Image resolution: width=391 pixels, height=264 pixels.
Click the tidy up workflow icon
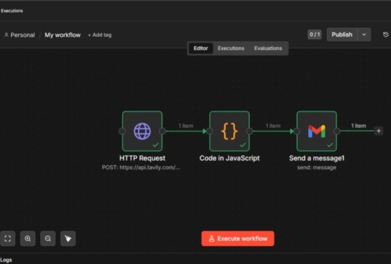tap(68, 239)
